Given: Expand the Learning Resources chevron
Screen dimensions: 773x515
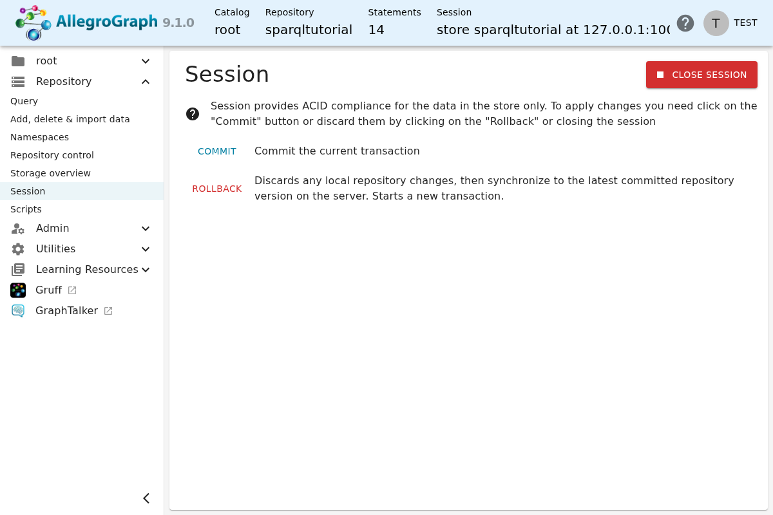Looking at the screenshot, I should tap(146, 270).
